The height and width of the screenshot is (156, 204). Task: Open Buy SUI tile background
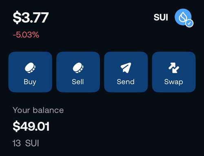[30, 72]
